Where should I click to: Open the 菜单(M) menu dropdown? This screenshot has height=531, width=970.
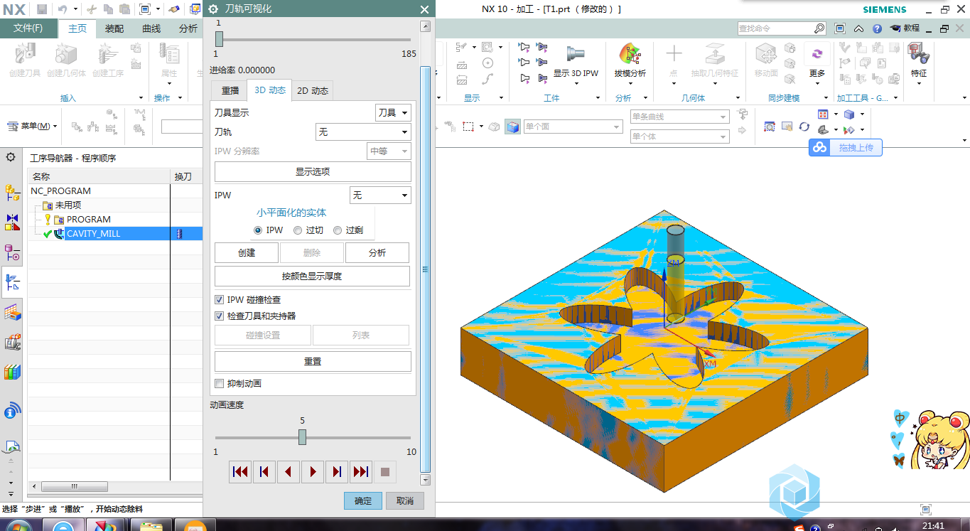click(x=33, y=127)
